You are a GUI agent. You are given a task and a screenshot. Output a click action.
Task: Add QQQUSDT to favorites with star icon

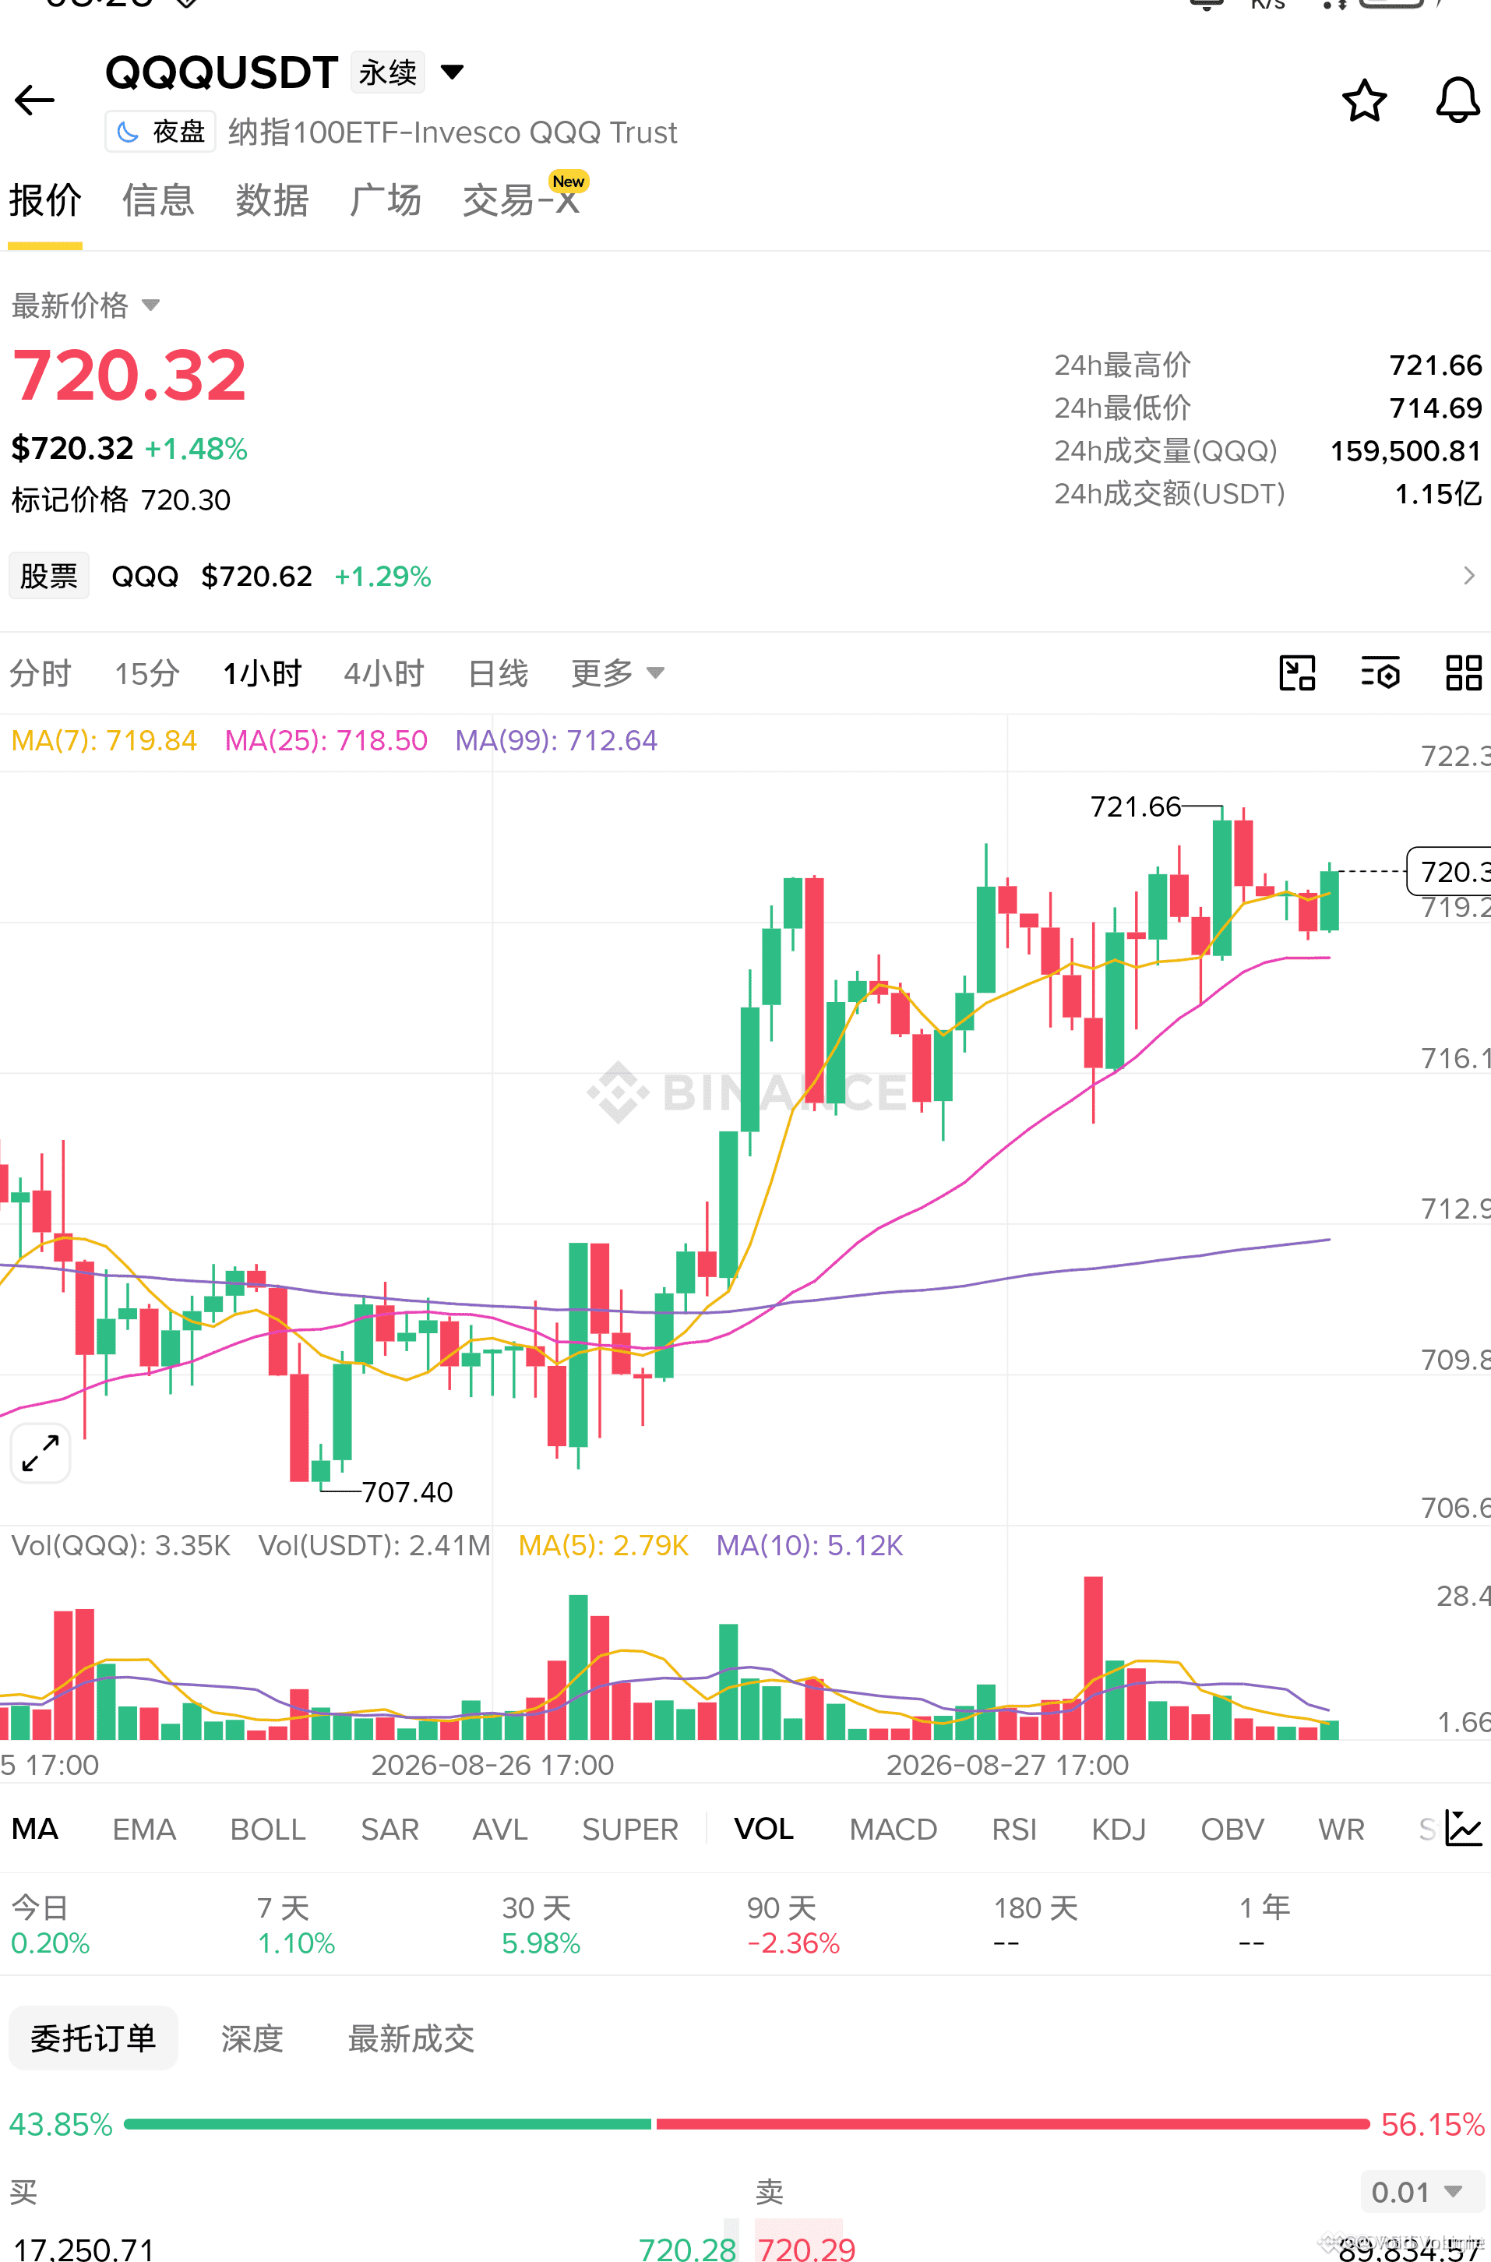click(1363, 100)
